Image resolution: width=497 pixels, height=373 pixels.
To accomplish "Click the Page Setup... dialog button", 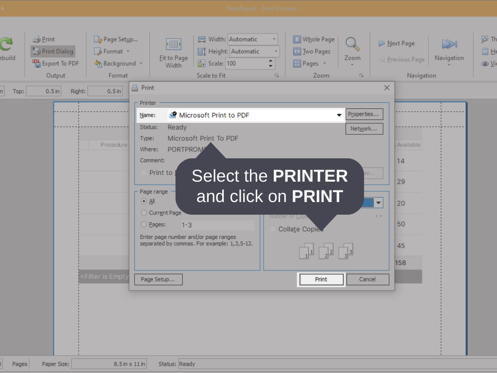I will 159,279.
